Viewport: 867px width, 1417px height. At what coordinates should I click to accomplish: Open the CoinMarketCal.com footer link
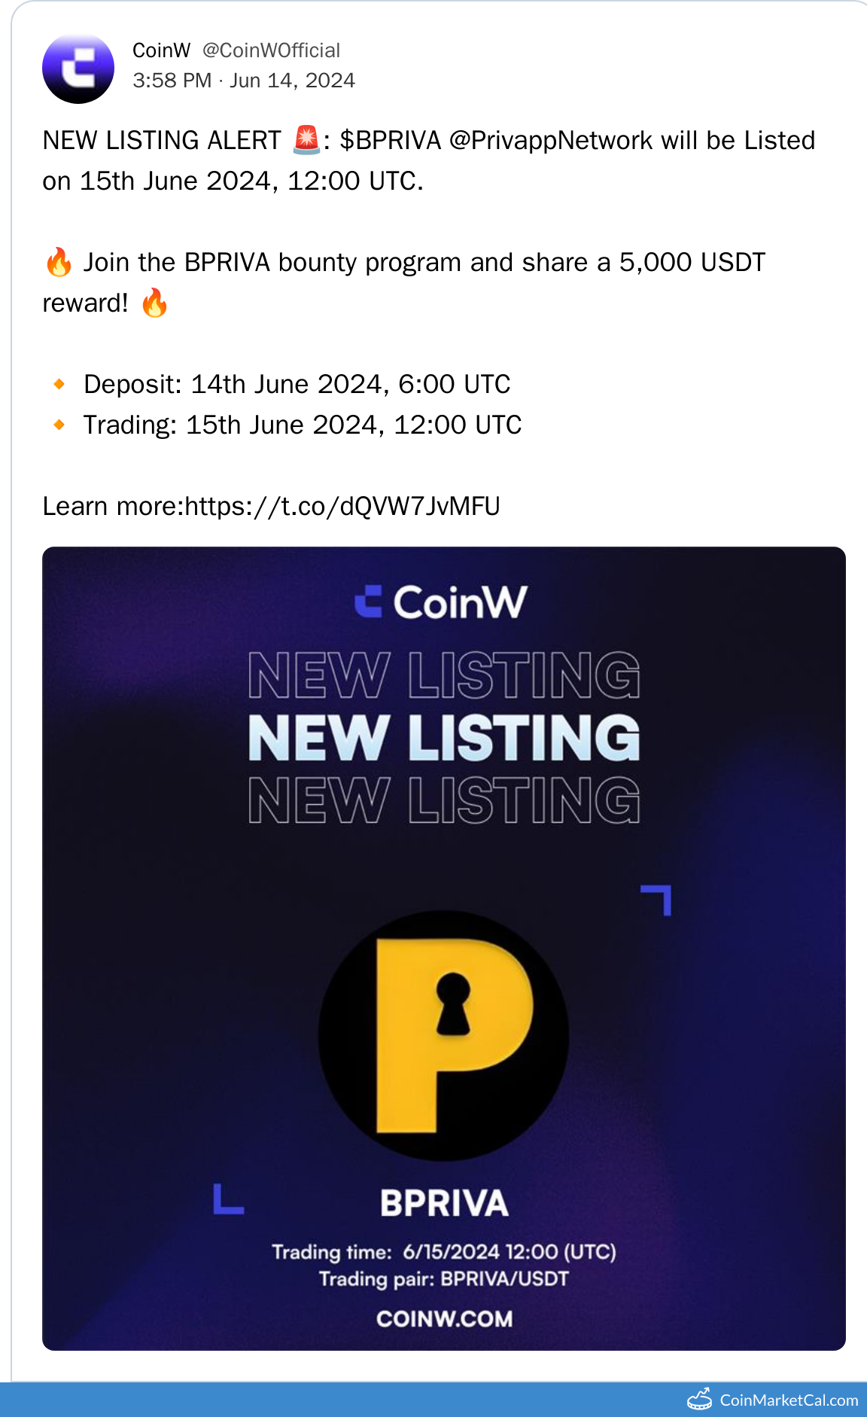pyautogui.click(x=789, y=1400)
